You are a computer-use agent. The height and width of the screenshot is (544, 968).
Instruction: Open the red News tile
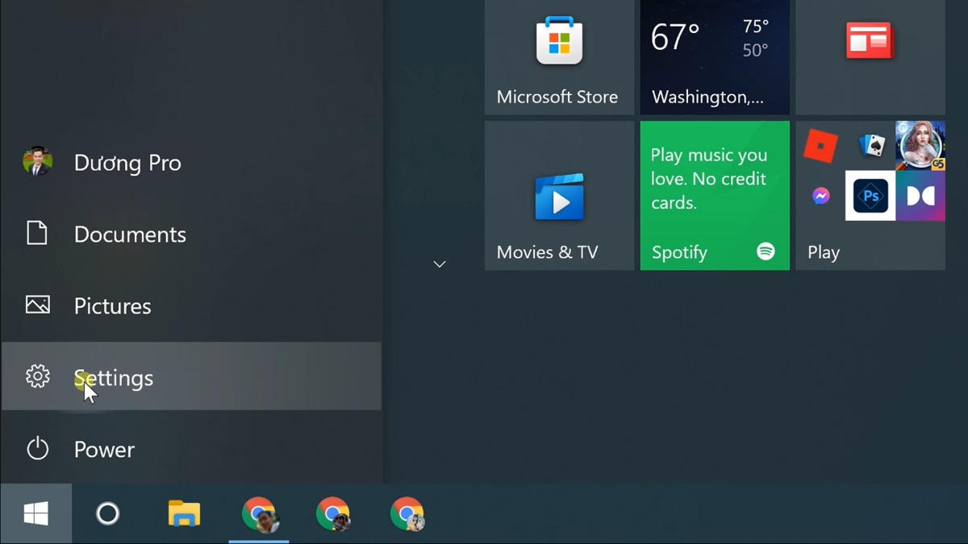[x=870, y=56]
